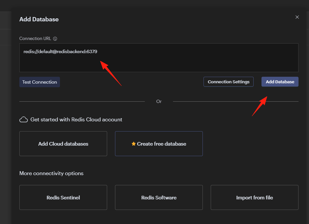Close the Add Database dialog

point(297,17)
